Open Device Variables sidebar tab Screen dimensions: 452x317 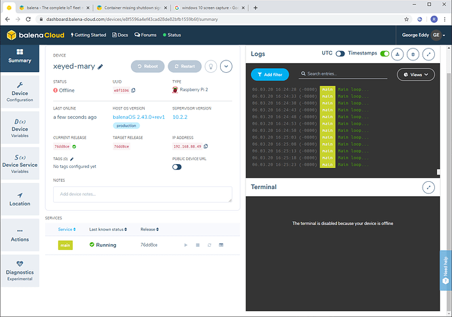click(20, 127)
